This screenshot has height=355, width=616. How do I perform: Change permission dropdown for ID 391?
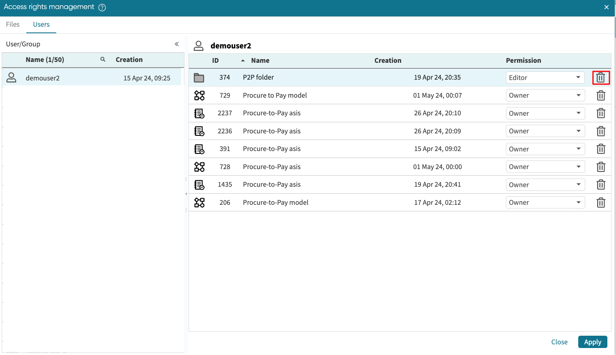point(545,149)
